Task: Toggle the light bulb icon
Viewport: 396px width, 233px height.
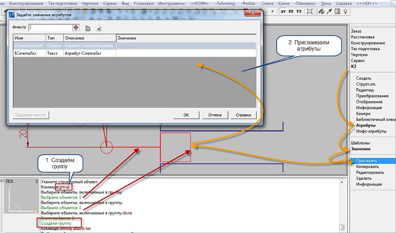Action: [345, 11]
